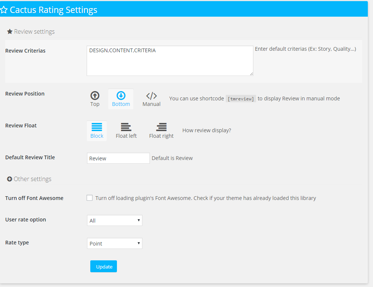Viewport: 373px width, 287px height.
Task: Pick the Float left alignment icon
Action: pos(126,127)
